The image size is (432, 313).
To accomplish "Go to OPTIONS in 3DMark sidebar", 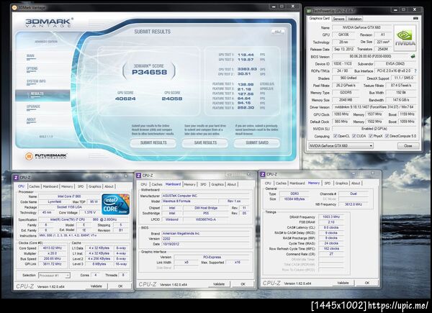I will [x=32, y=69].
